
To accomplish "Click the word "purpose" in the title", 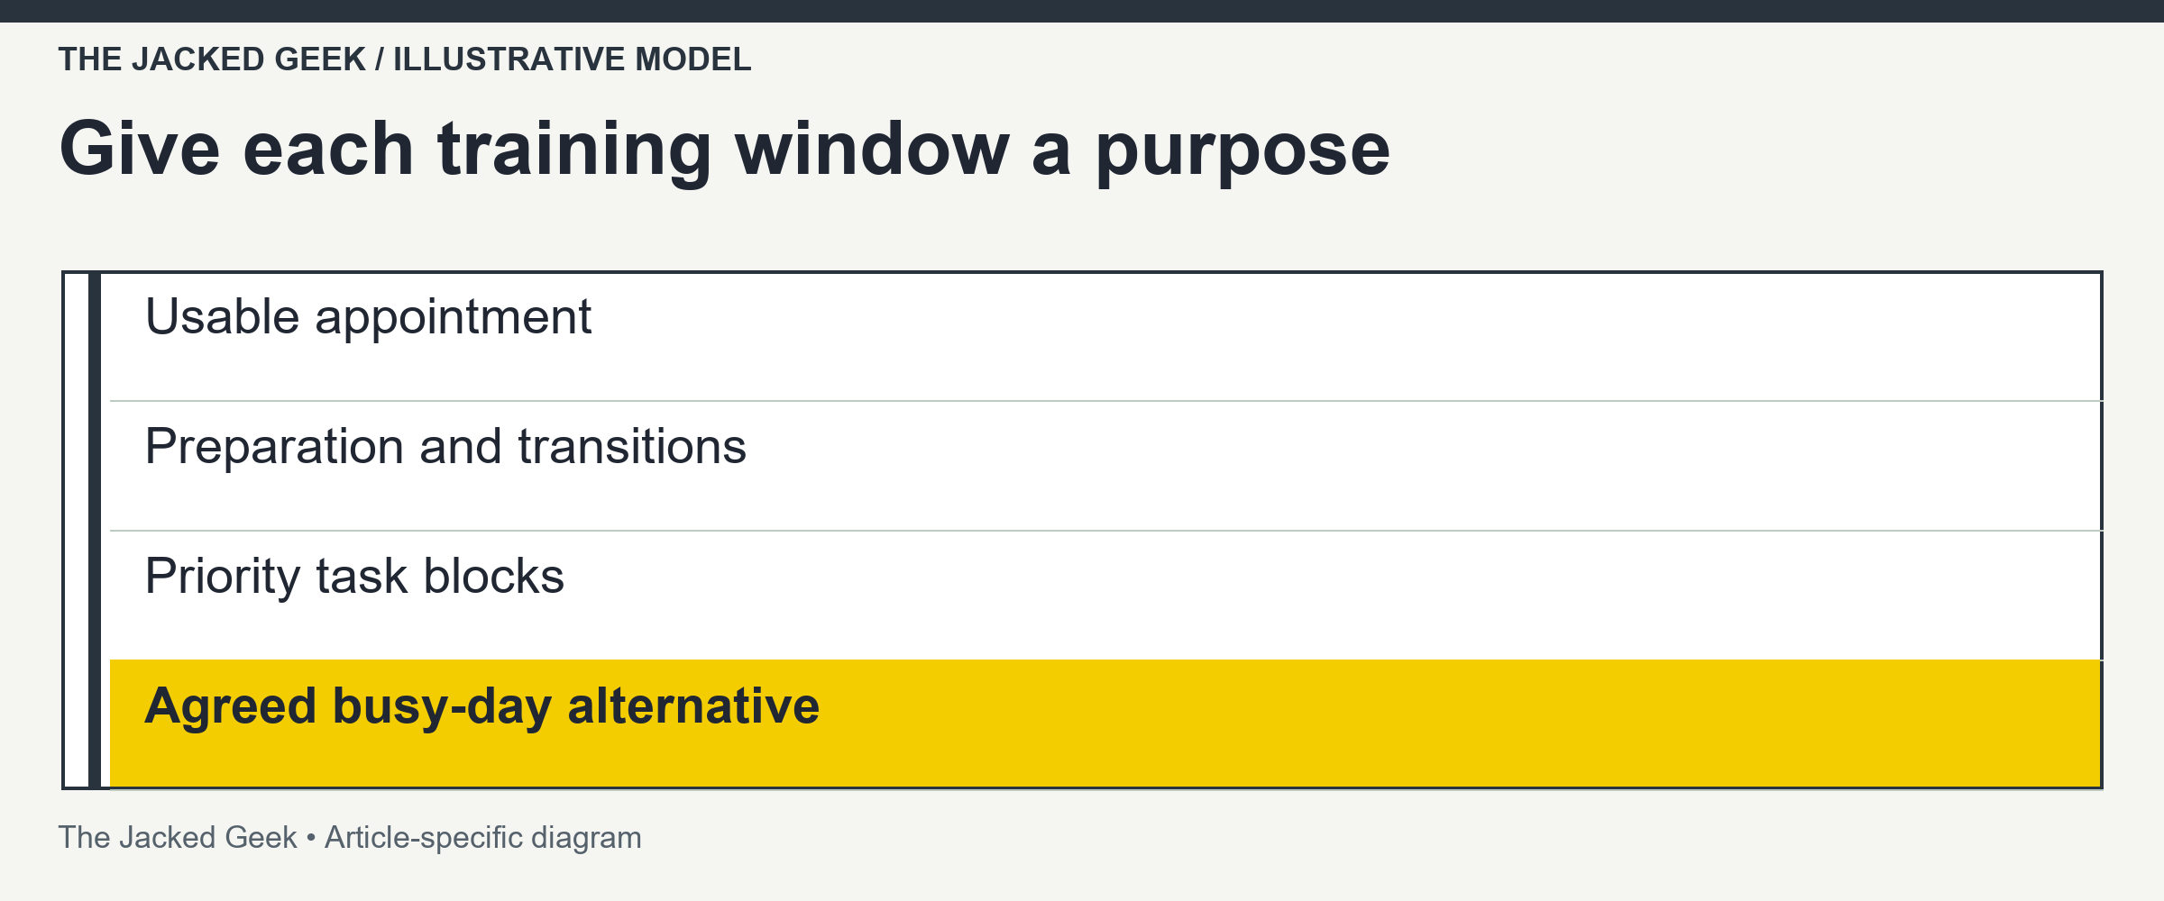I will click(x=1243, y=155).
